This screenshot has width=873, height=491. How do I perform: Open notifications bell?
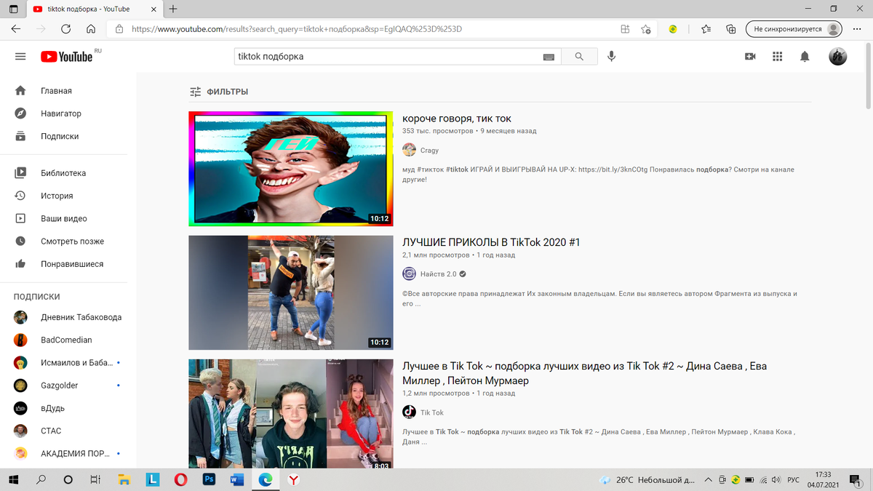pyautogui.click(x=805, y=56)
